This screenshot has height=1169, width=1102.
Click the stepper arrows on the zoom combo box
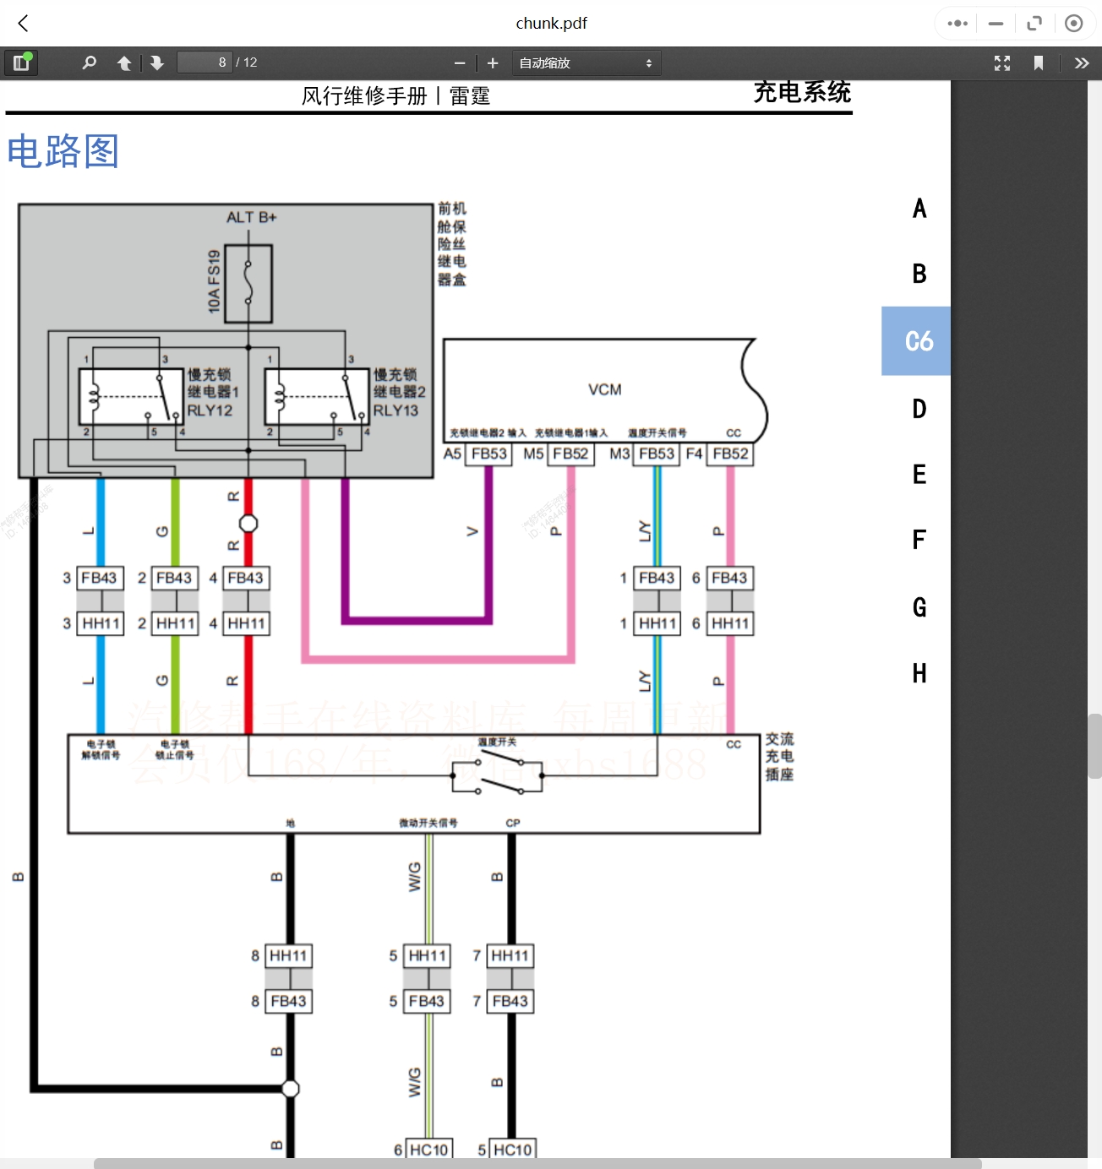[647, 62]
